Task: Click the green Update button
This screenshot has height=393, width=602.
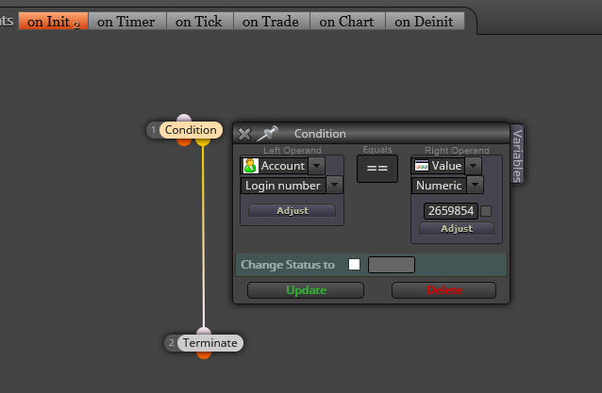Action: coord(306,290)
